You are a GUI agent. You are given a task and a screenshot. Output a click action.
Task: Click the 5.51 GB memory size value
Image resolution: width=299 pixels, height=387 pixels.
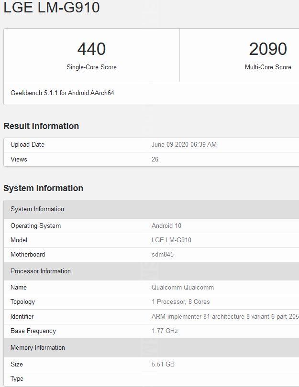coord(163,365)
